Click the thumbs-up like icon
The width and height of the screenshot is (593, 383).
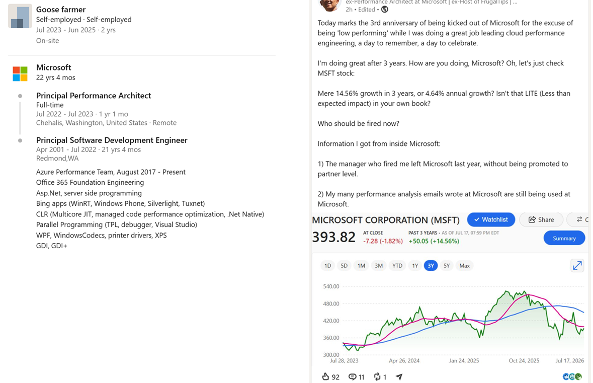325,376
